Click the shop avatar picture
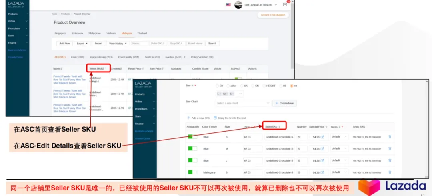The image size is (432, 196). point(238,5)
